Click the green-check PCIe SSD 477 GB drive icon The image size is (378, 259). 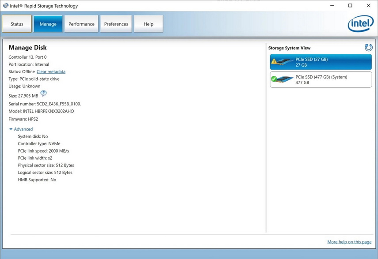click(x=282, y=79)
